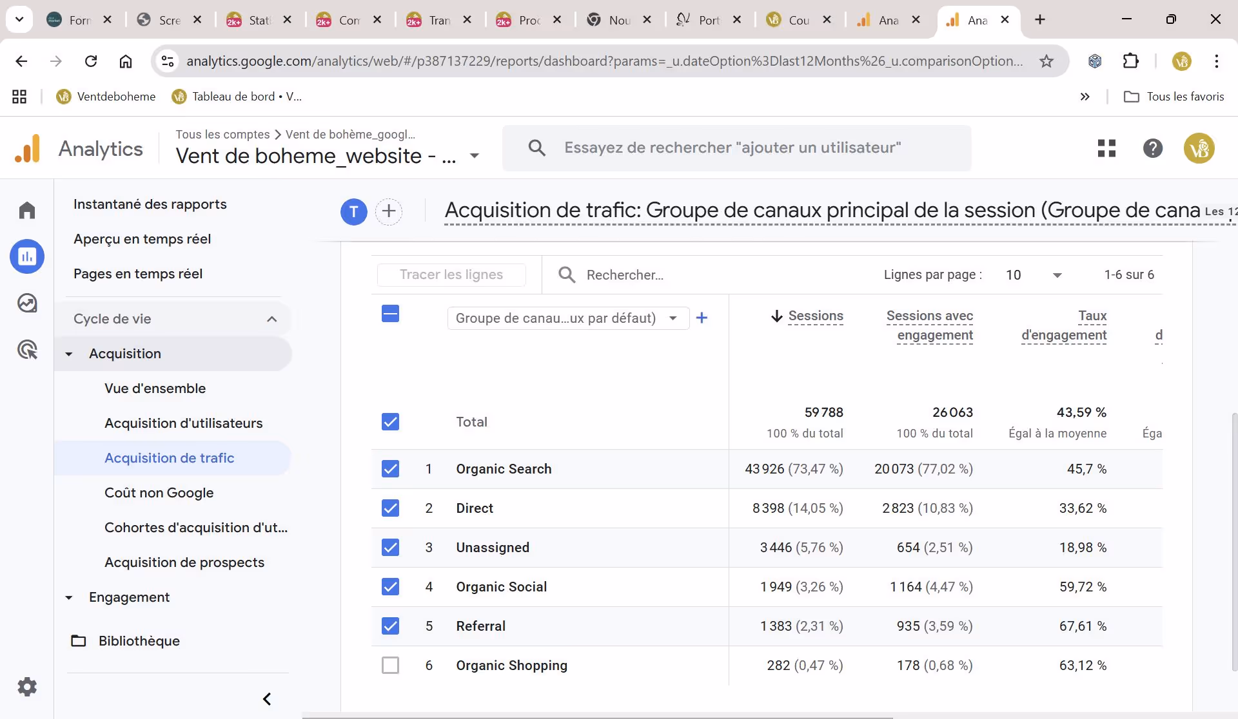Open the Google apps grid icon
Screen dimensions: 1238x719
pyautogui.click(x=1106, y=148)
